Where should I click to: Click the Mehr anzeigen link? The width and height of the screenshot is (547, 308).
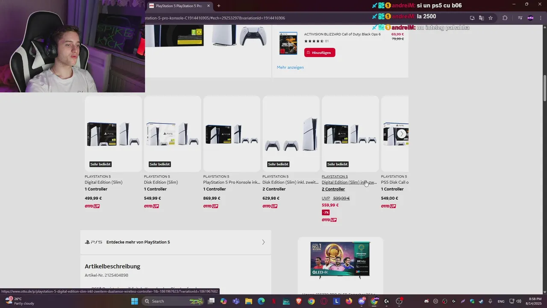pyautogui.click(x=290, y=67)
